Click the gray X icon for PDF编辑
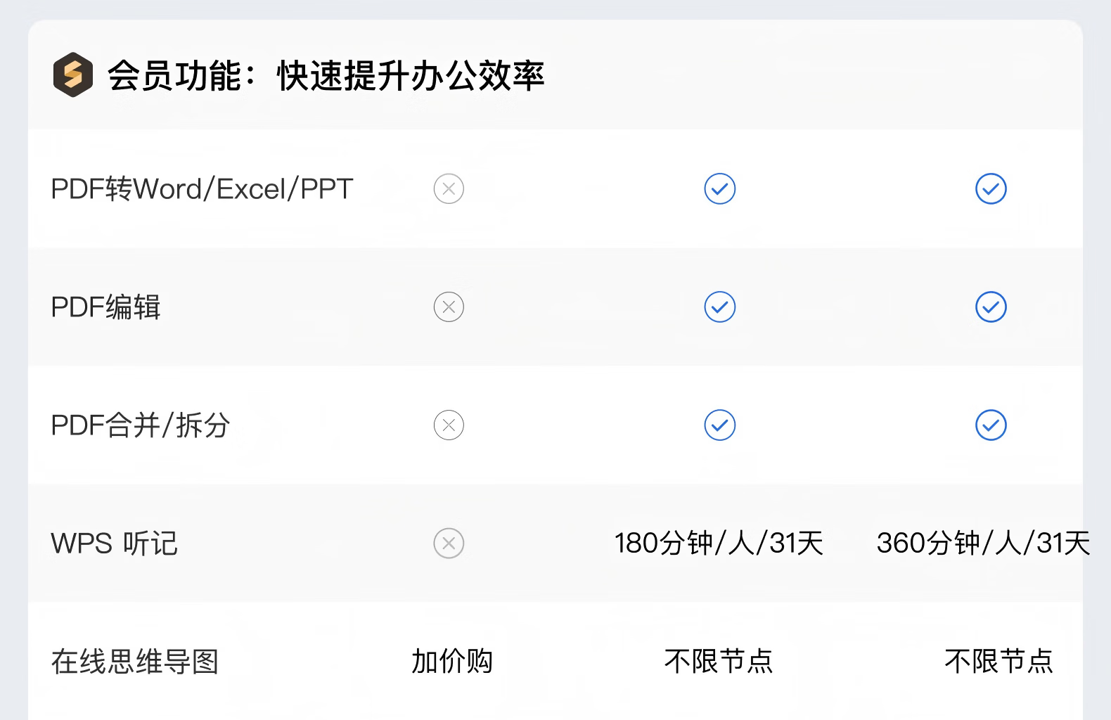Image resolution: width=1111 pixels, height=720 pixels. pos(449,307)
